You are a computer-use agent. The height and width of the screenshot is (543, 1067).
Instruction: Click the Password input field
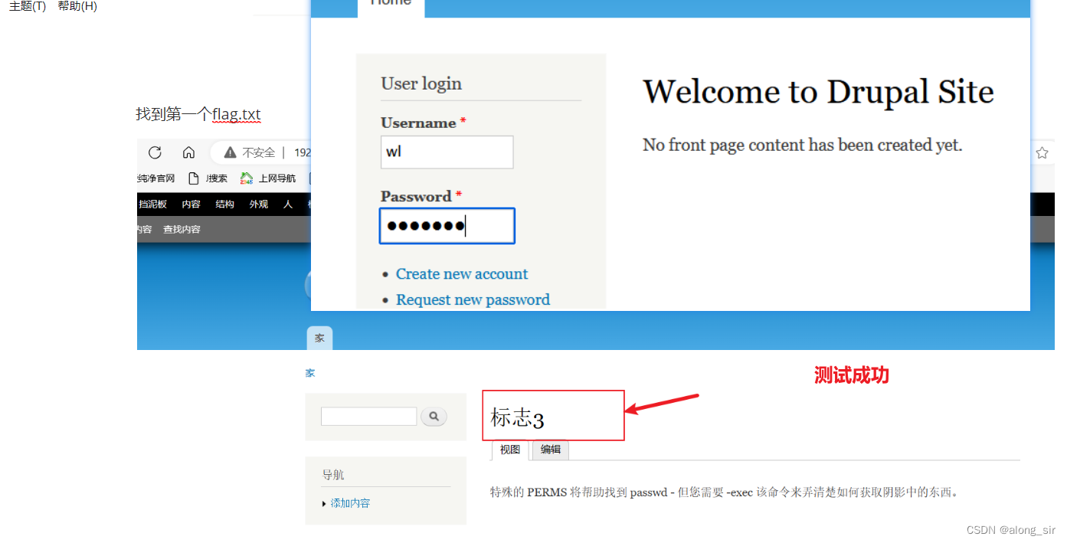pyautogui.click(x=447, y=226)
